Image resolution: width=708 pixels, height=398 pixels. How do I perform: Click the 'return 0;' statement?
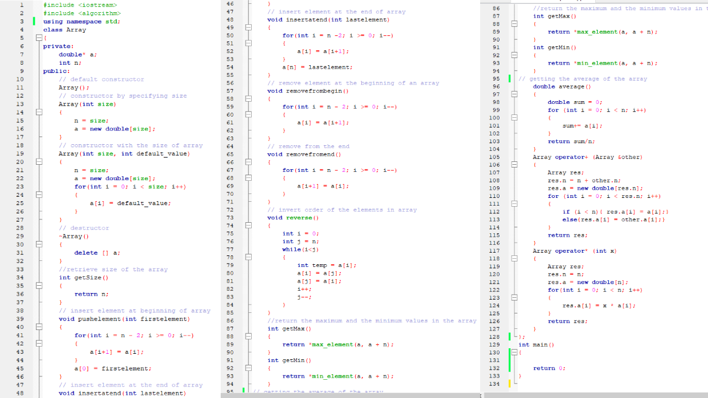click(x=550, y=368)
